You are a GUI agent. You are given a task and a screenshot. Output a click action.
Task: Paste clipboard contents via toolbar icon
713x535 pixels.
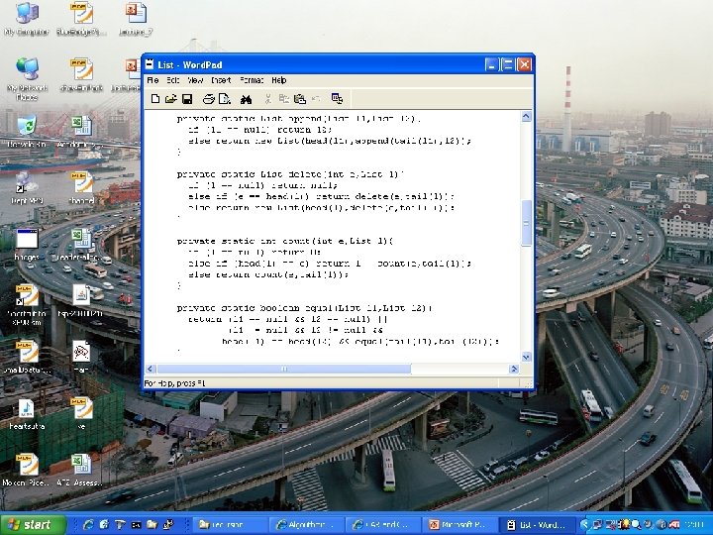[300, 99]
